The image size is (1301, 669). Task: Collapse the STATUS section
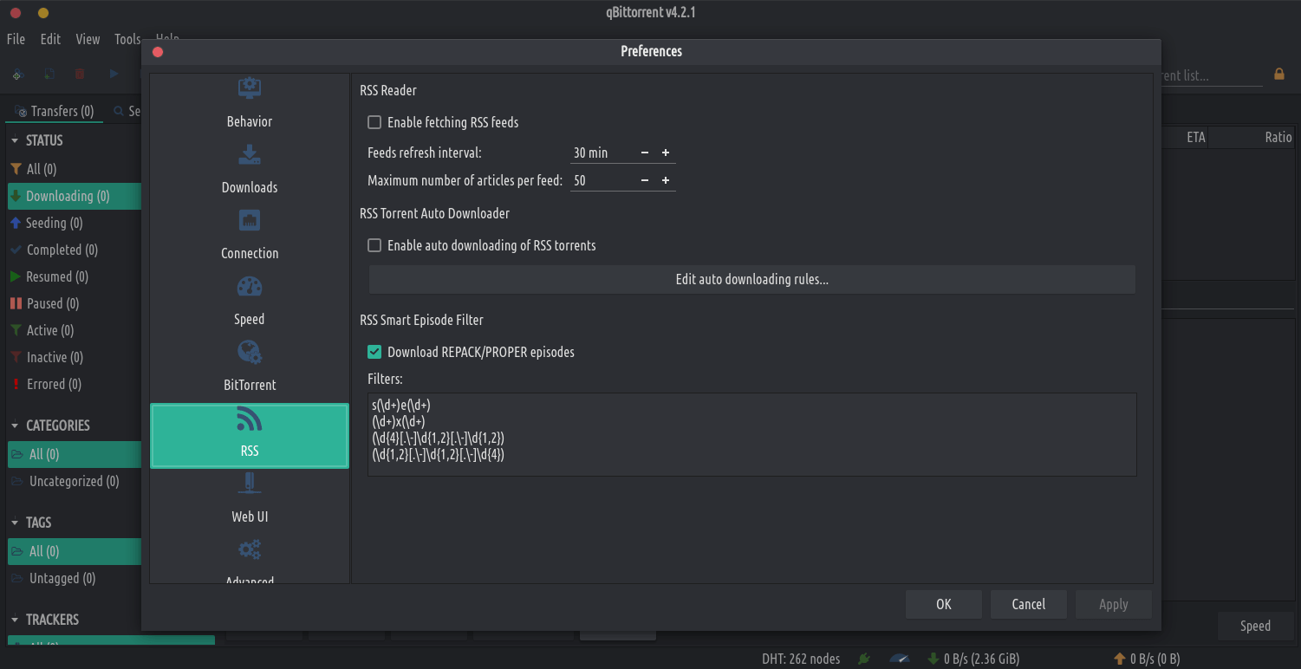pyautogui.click(x=16, y=140)
